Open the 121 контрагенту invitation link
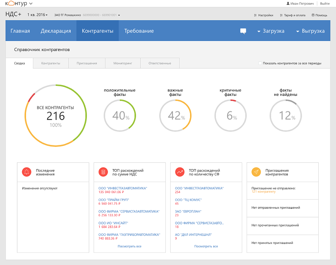336x265 pixels. pyautogui.click(x=263, y=192)
